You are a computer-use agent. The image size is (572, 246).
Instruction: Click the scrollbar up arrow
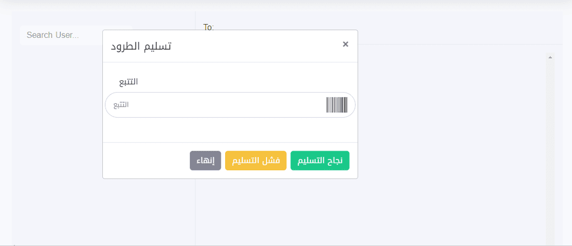point(550,57)
